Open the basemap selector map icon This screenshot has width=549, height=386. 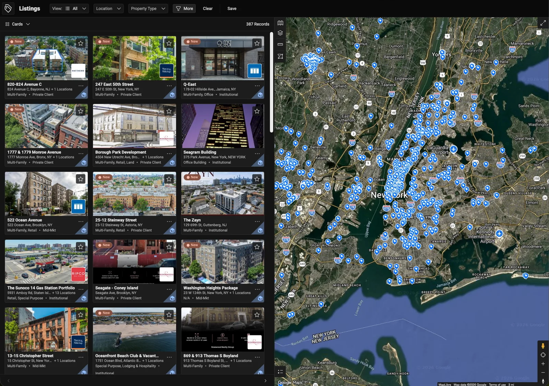click(280, 23)
